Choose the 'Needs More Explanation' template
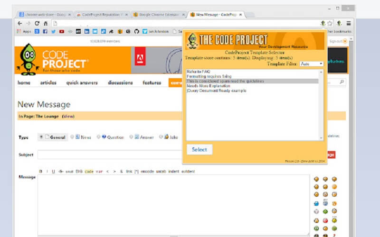380x237 pixels. pos(208,86)
